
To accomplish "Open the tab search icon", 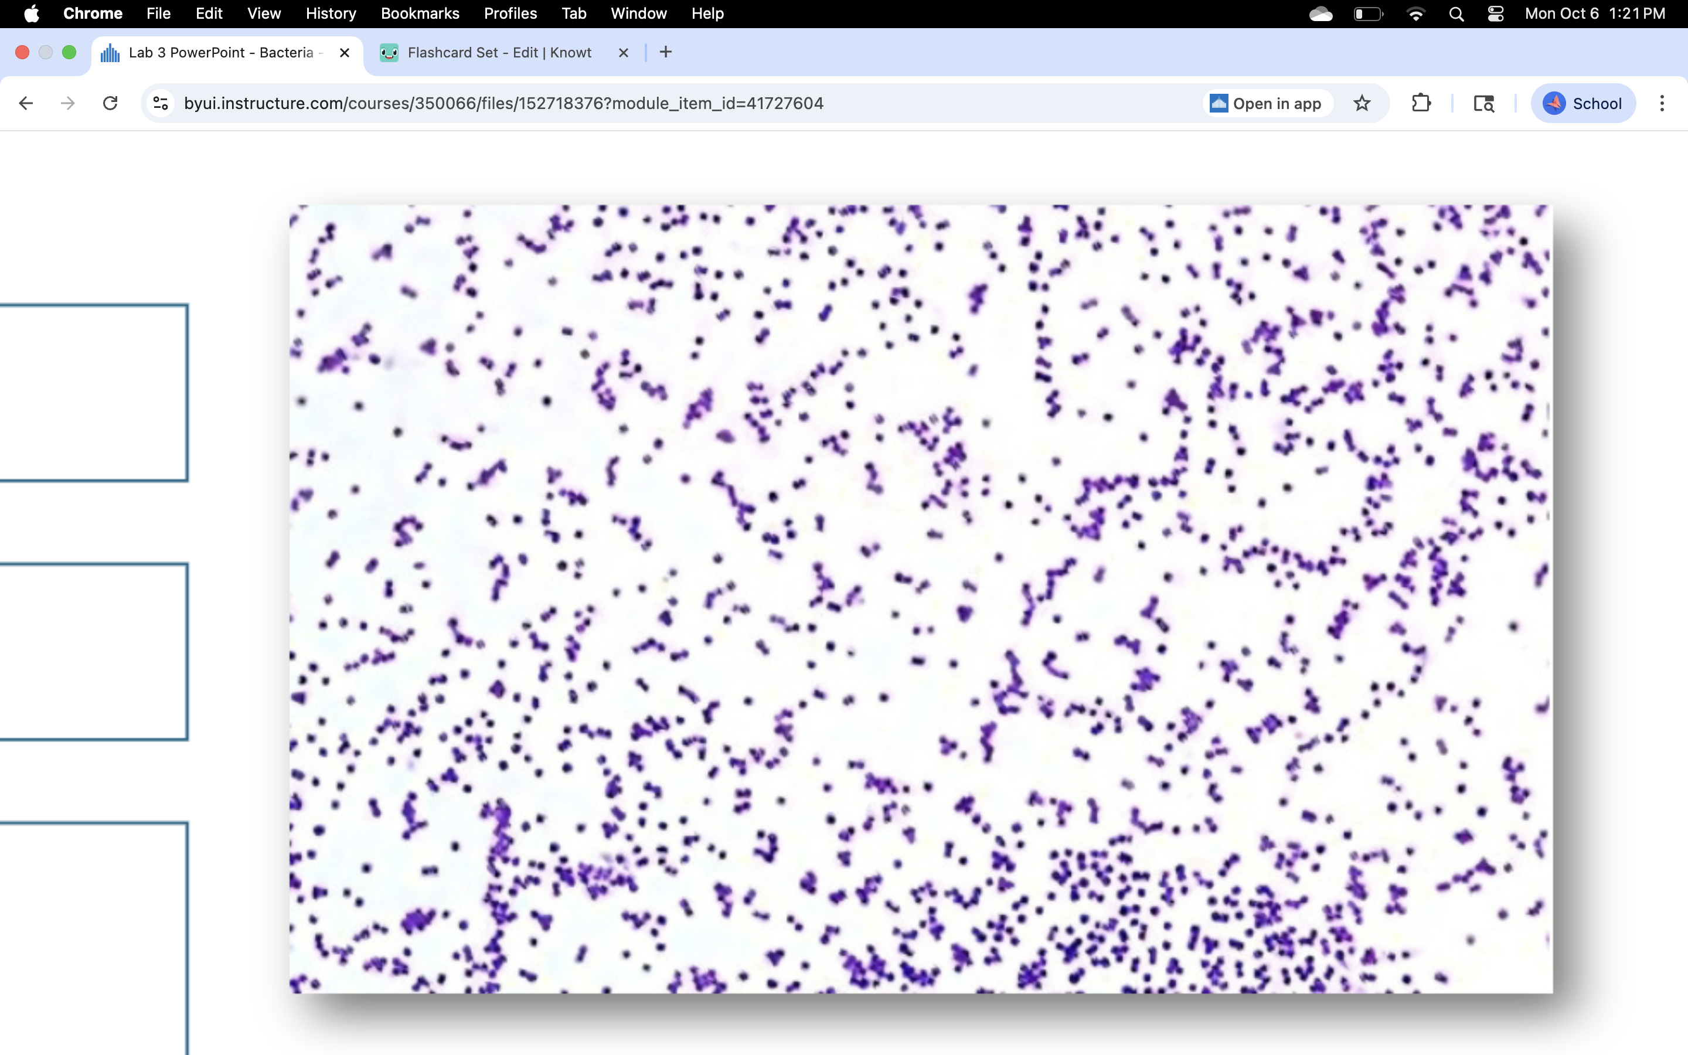I will [x=1483, y=103].
